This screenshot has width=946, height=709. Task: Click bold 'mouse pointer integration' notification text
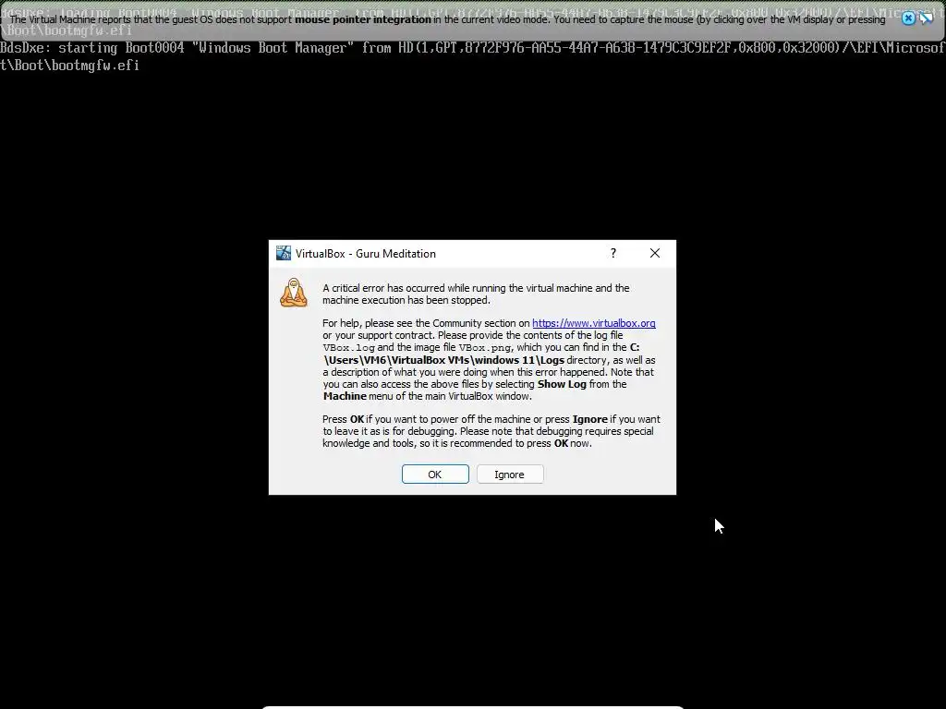point(362,19)
